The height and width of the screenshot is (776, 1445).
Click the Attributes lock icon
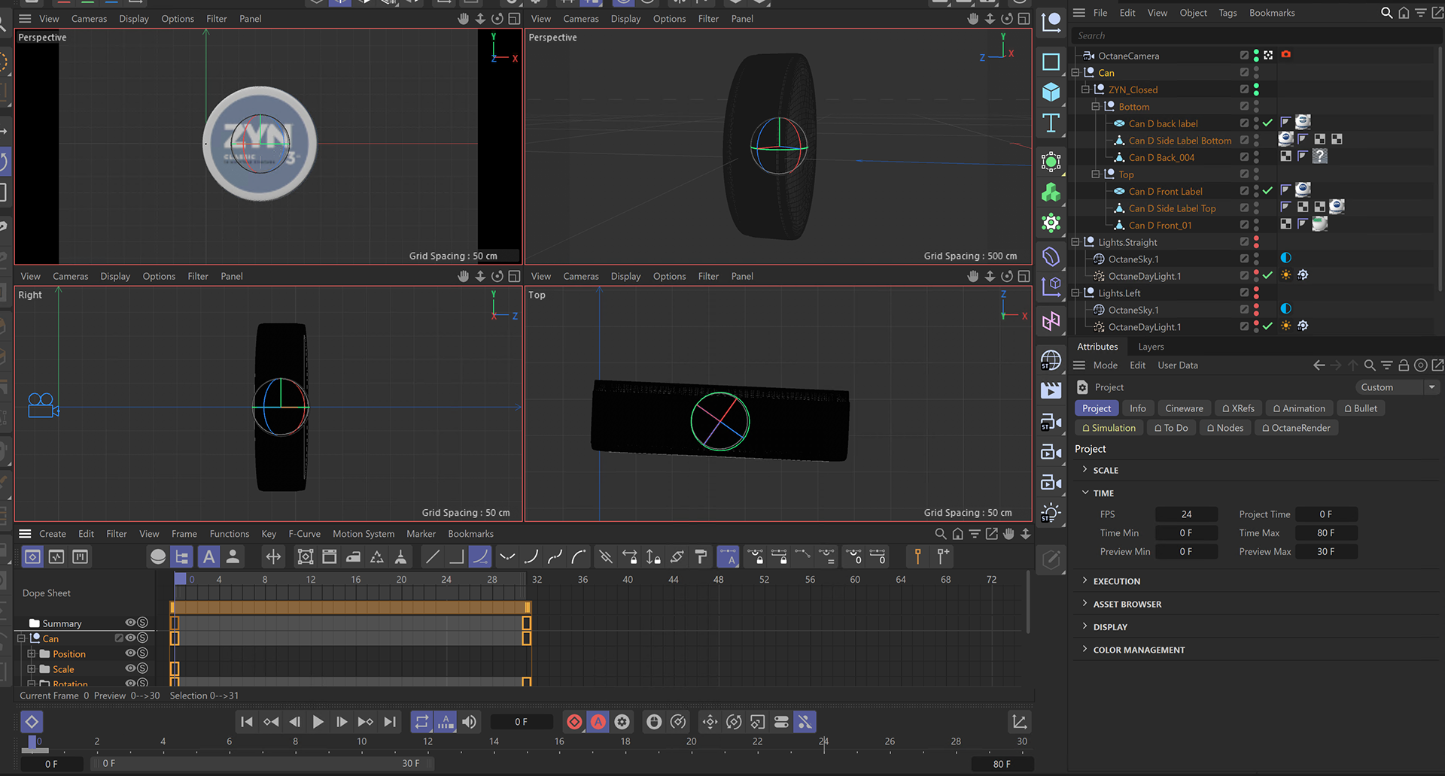tap(1404, 365)
